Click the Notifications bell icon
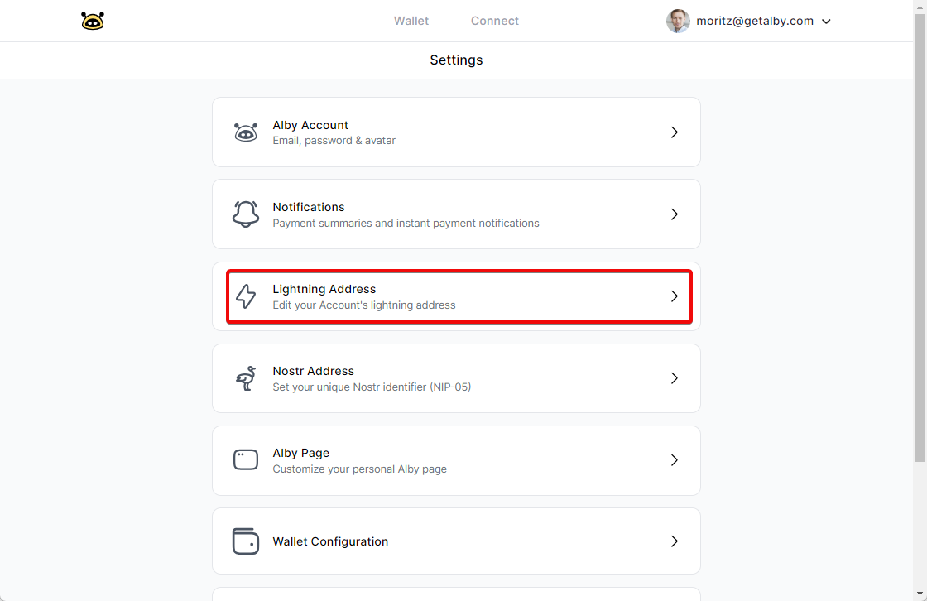Viewport: 927px width, 601px height. click(246, 214)
